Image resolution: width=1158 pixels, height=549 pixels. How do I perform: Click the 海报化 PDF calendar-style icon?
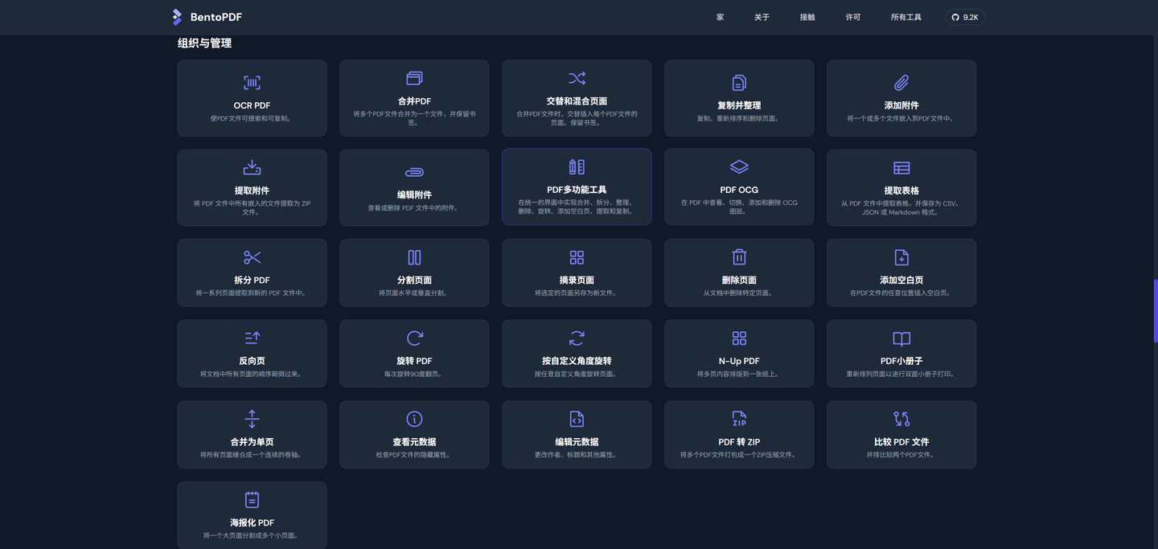pos(252,499)
